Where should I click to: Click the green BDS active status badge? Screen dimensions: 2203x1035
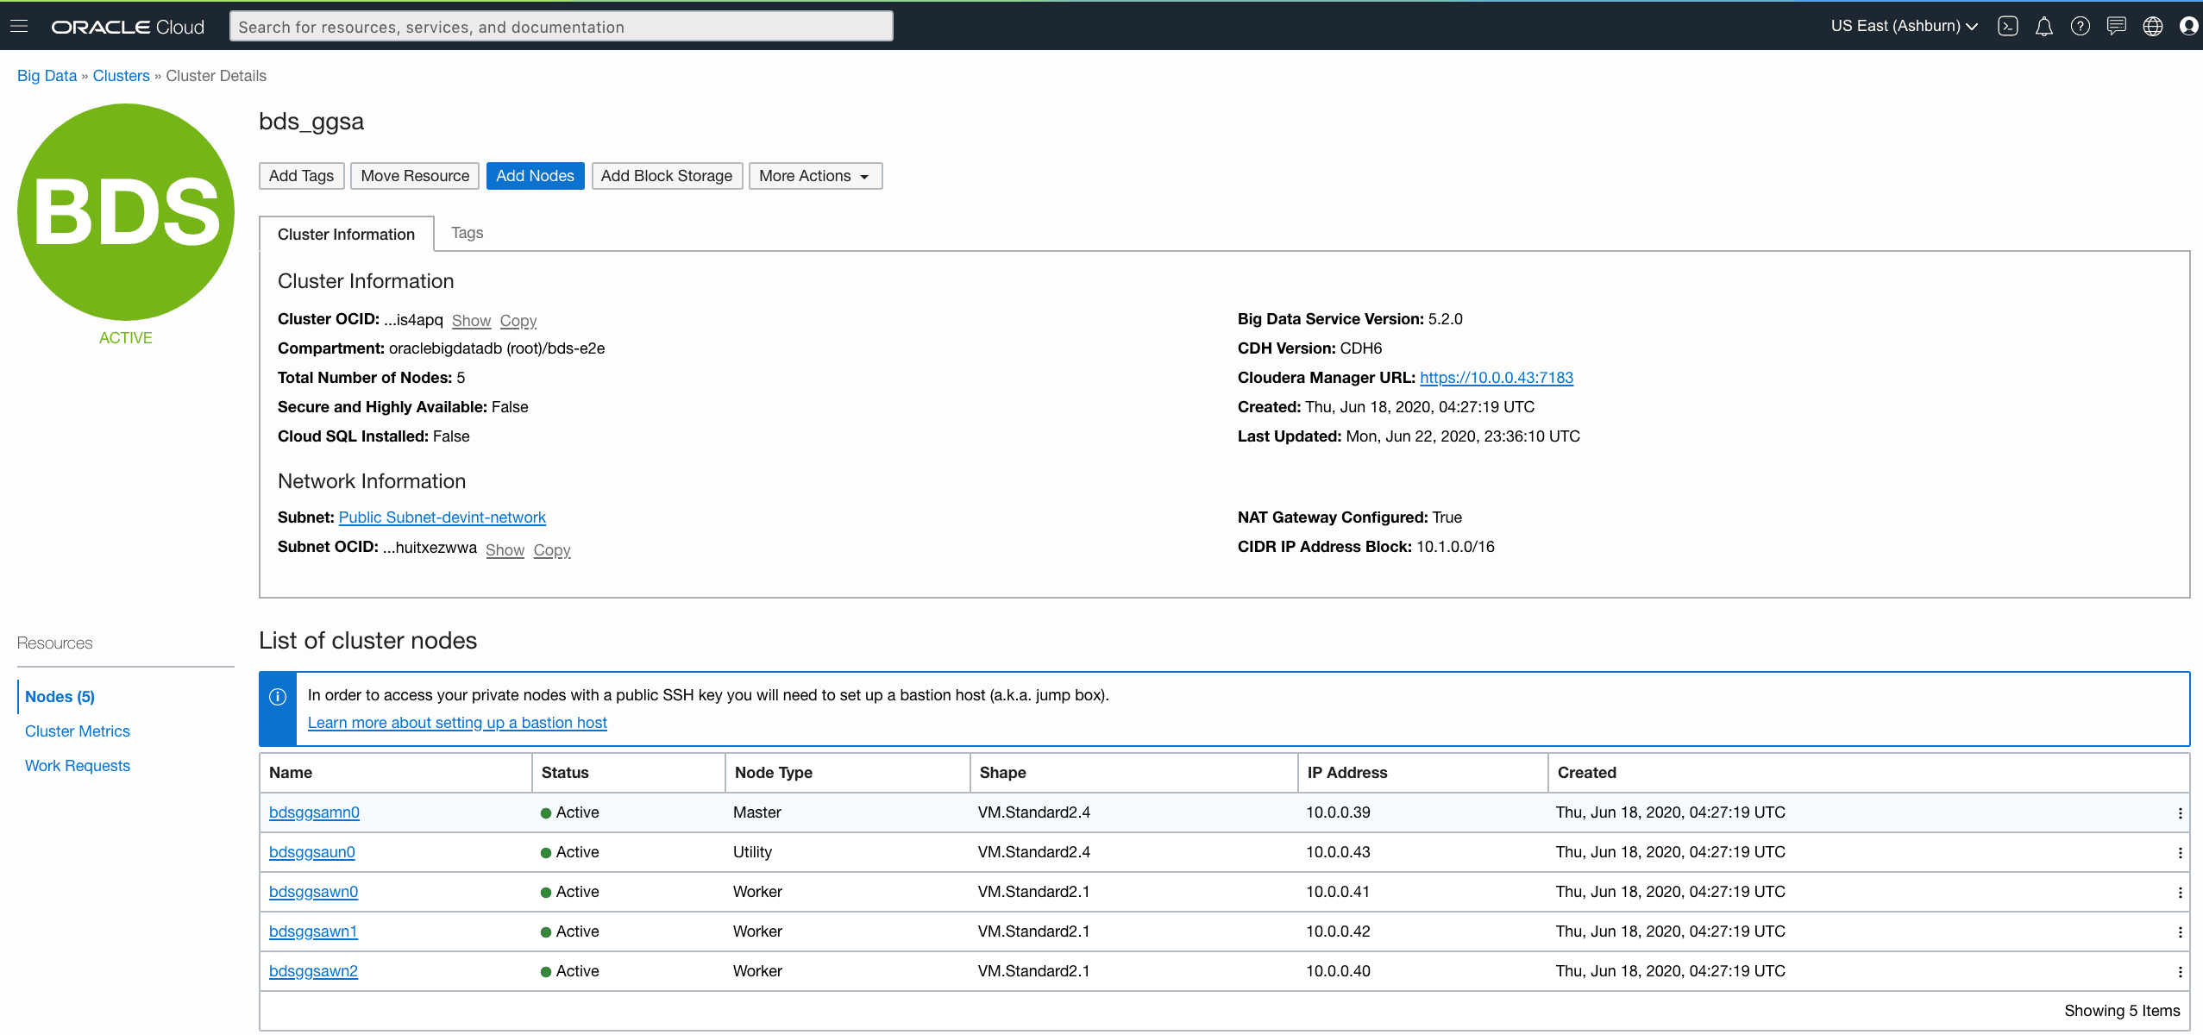click(x=125, y=212)
